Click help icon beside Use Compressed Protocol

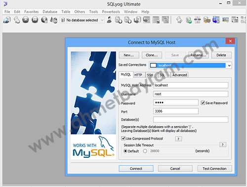178,139
